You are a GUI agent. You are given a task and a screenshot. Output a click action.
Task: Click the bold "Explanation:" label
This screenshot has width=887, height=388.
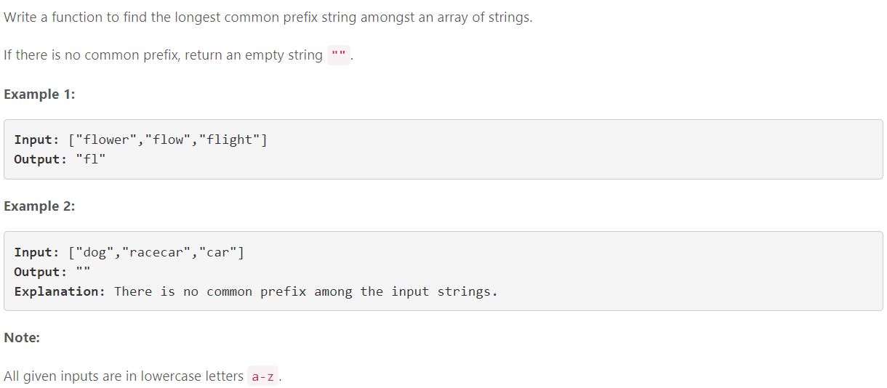[60, 291]
